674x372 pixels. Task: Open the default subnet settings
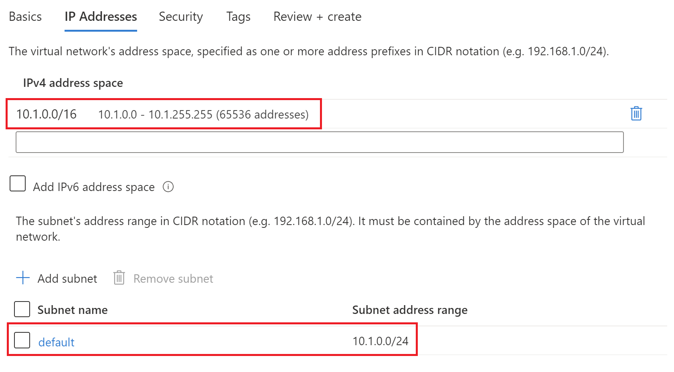point(56,342)
